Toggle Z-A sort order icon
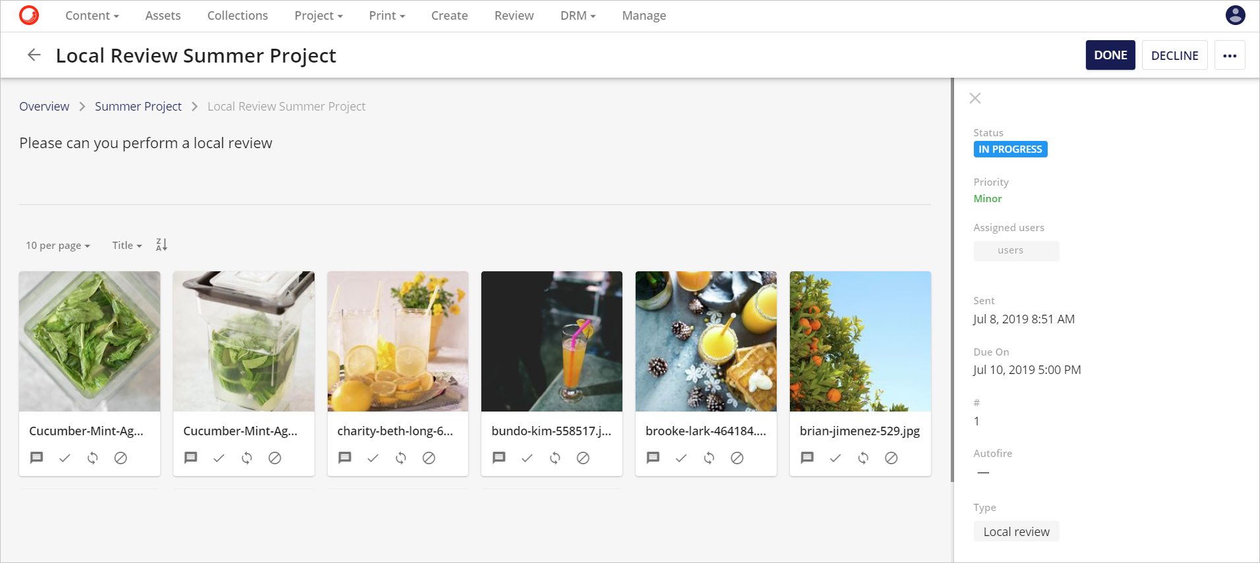The image size is (1260, 563). tap(162, 245)
